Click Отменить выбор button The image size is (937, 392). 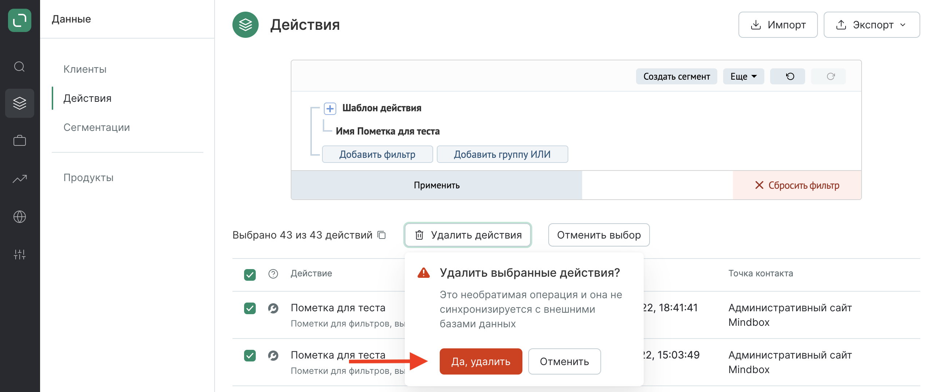point(599,235)
